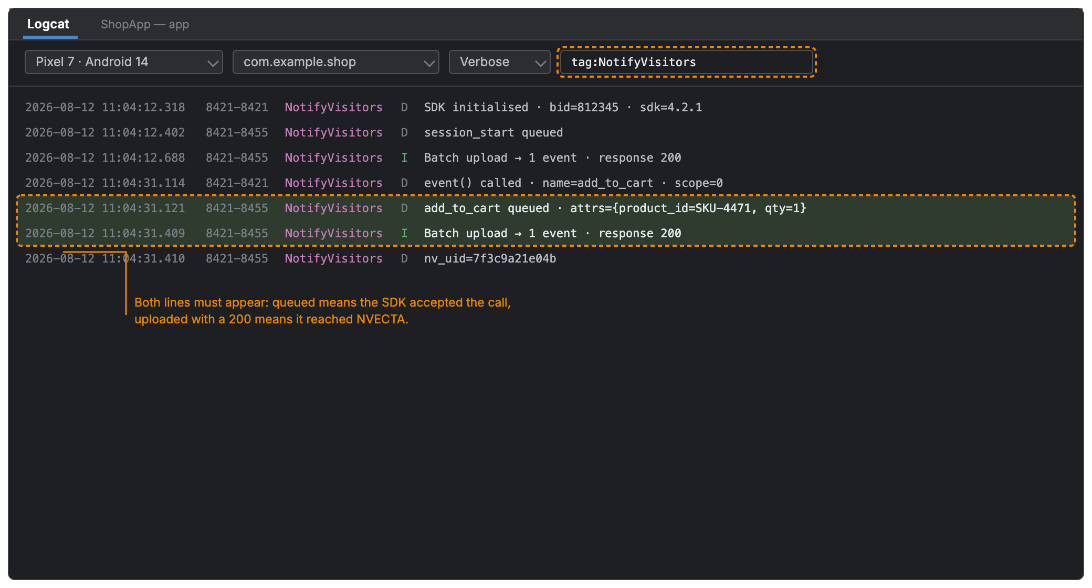
Task: Click the NotifyVisitors tag on the SDK initialised row
Action: pos(334,107)
